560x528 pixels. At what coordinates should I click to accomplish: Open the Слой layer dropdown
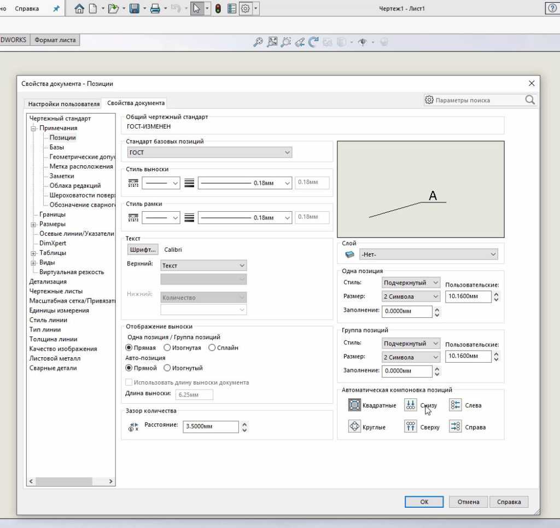coord(428,254)
